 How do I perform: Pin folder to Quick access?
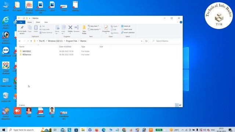point(22,30)
